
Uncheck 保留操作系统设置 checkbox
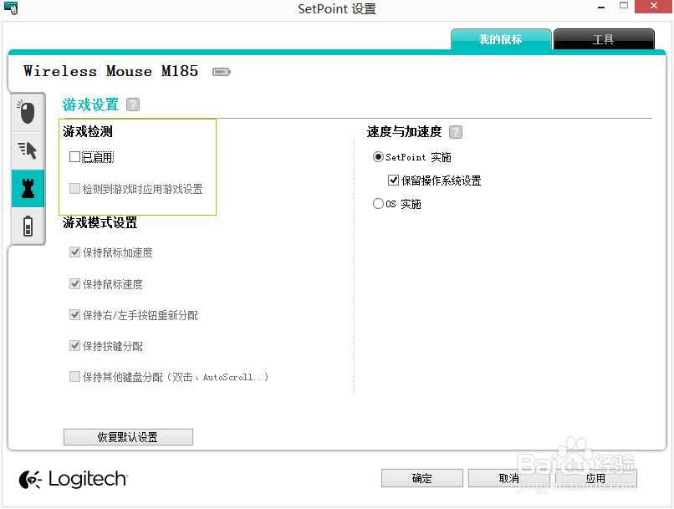tap(393, 180)
